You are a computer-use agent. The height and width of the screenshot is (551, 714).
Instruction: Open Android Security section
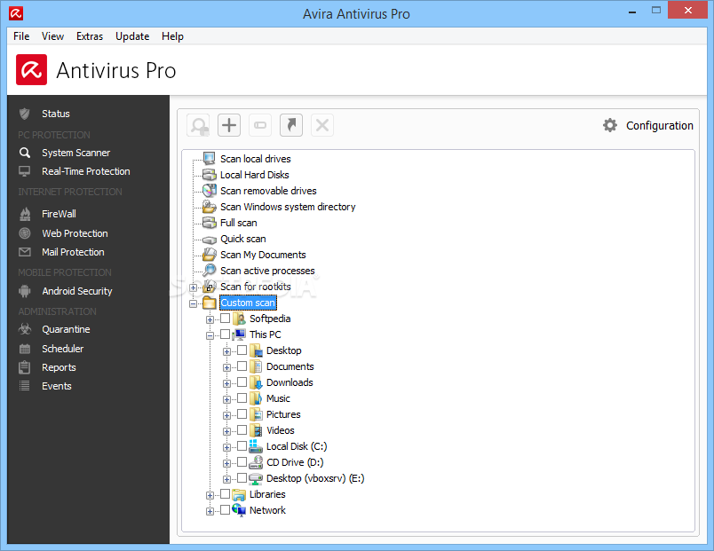coord(77,291)
